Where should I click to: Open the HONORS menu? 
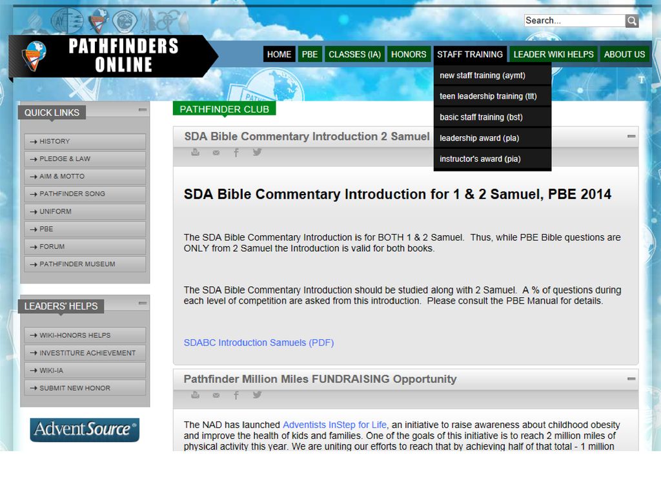409,54
